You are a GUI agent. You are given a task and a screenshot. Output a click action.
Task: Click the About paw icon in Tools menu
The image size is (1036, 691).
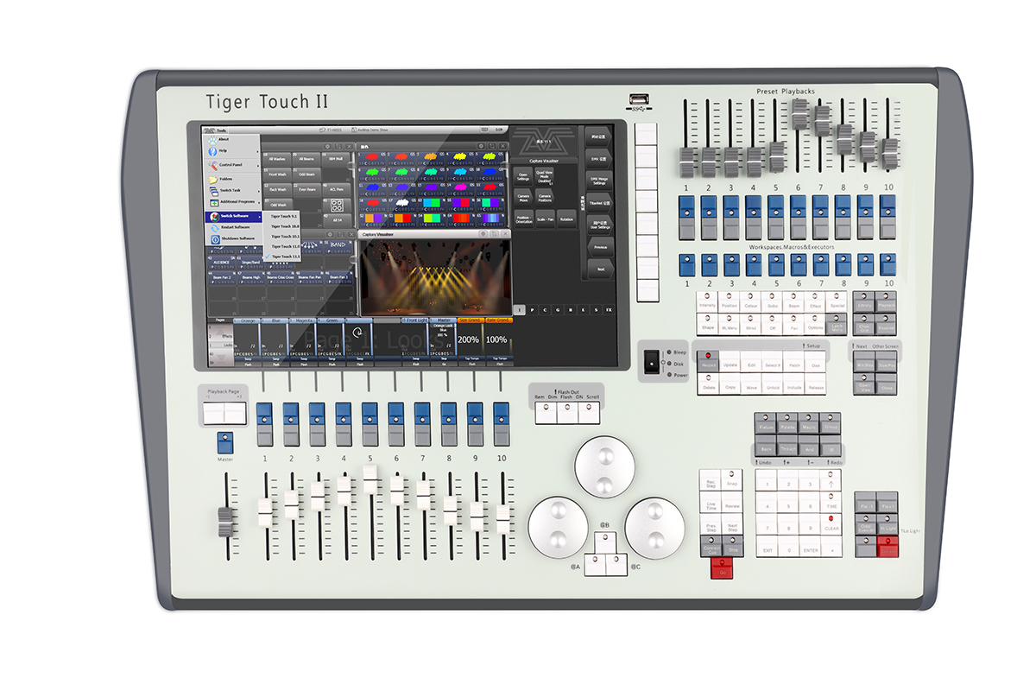[x=211, y=139]
